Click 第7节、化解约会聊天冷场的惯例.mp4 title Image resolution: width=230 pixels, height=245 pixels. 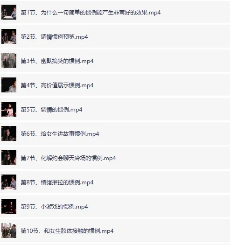coord(68,158)
